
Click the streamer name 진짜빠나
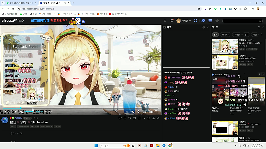coord(18,118)
